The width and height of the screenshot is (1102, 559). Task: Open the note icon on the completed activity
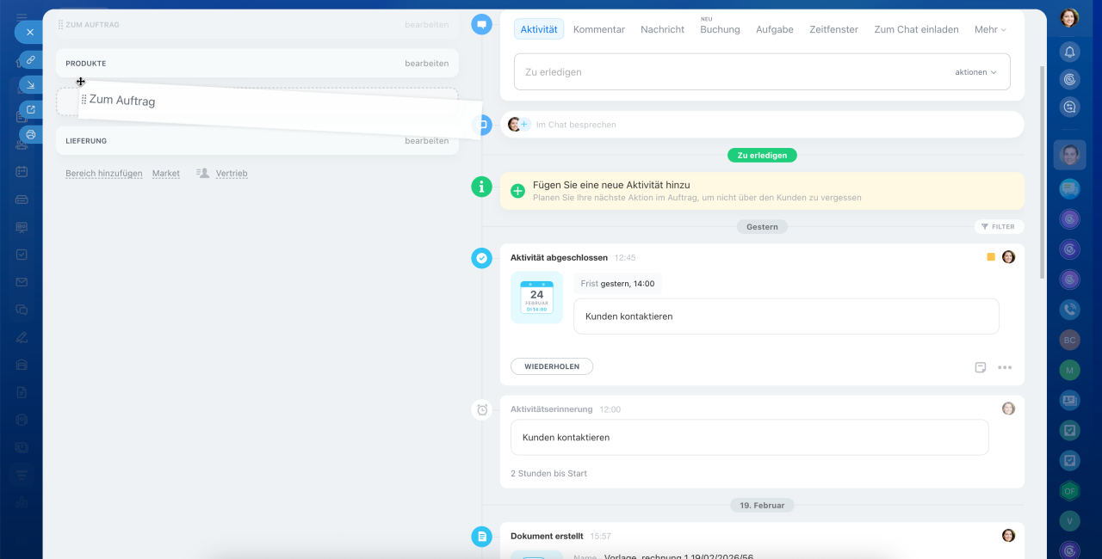pos(981,367)
